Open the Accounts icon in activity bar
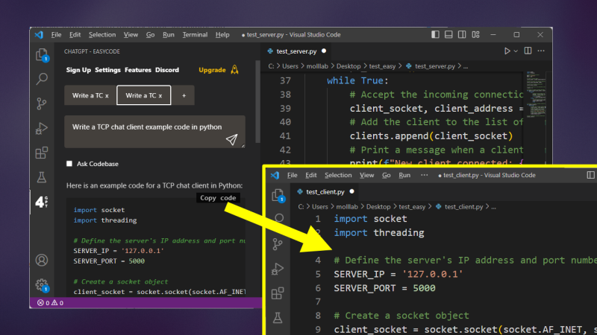Viewport: 597px width, 335px height. click(x=43, y=260)
